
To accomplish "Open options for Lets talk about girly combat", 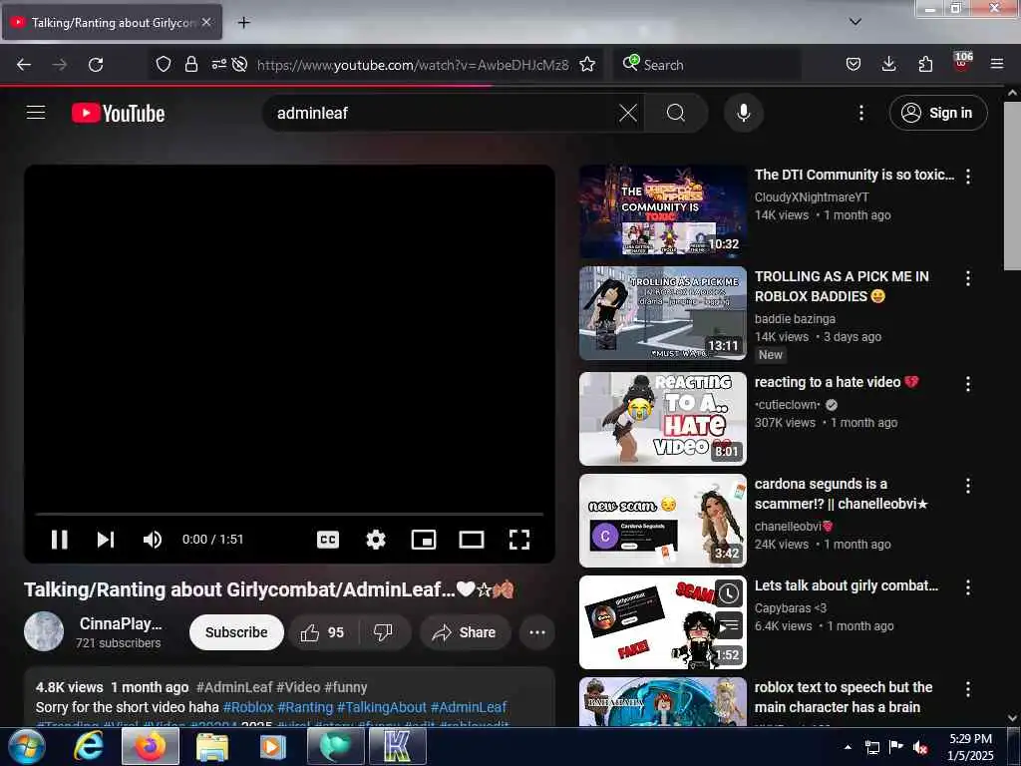I will click(968, 586).
